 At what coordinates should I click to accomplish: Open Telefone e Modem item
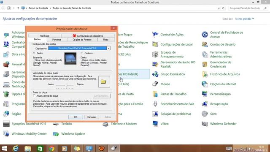click(x=124, y=124)
